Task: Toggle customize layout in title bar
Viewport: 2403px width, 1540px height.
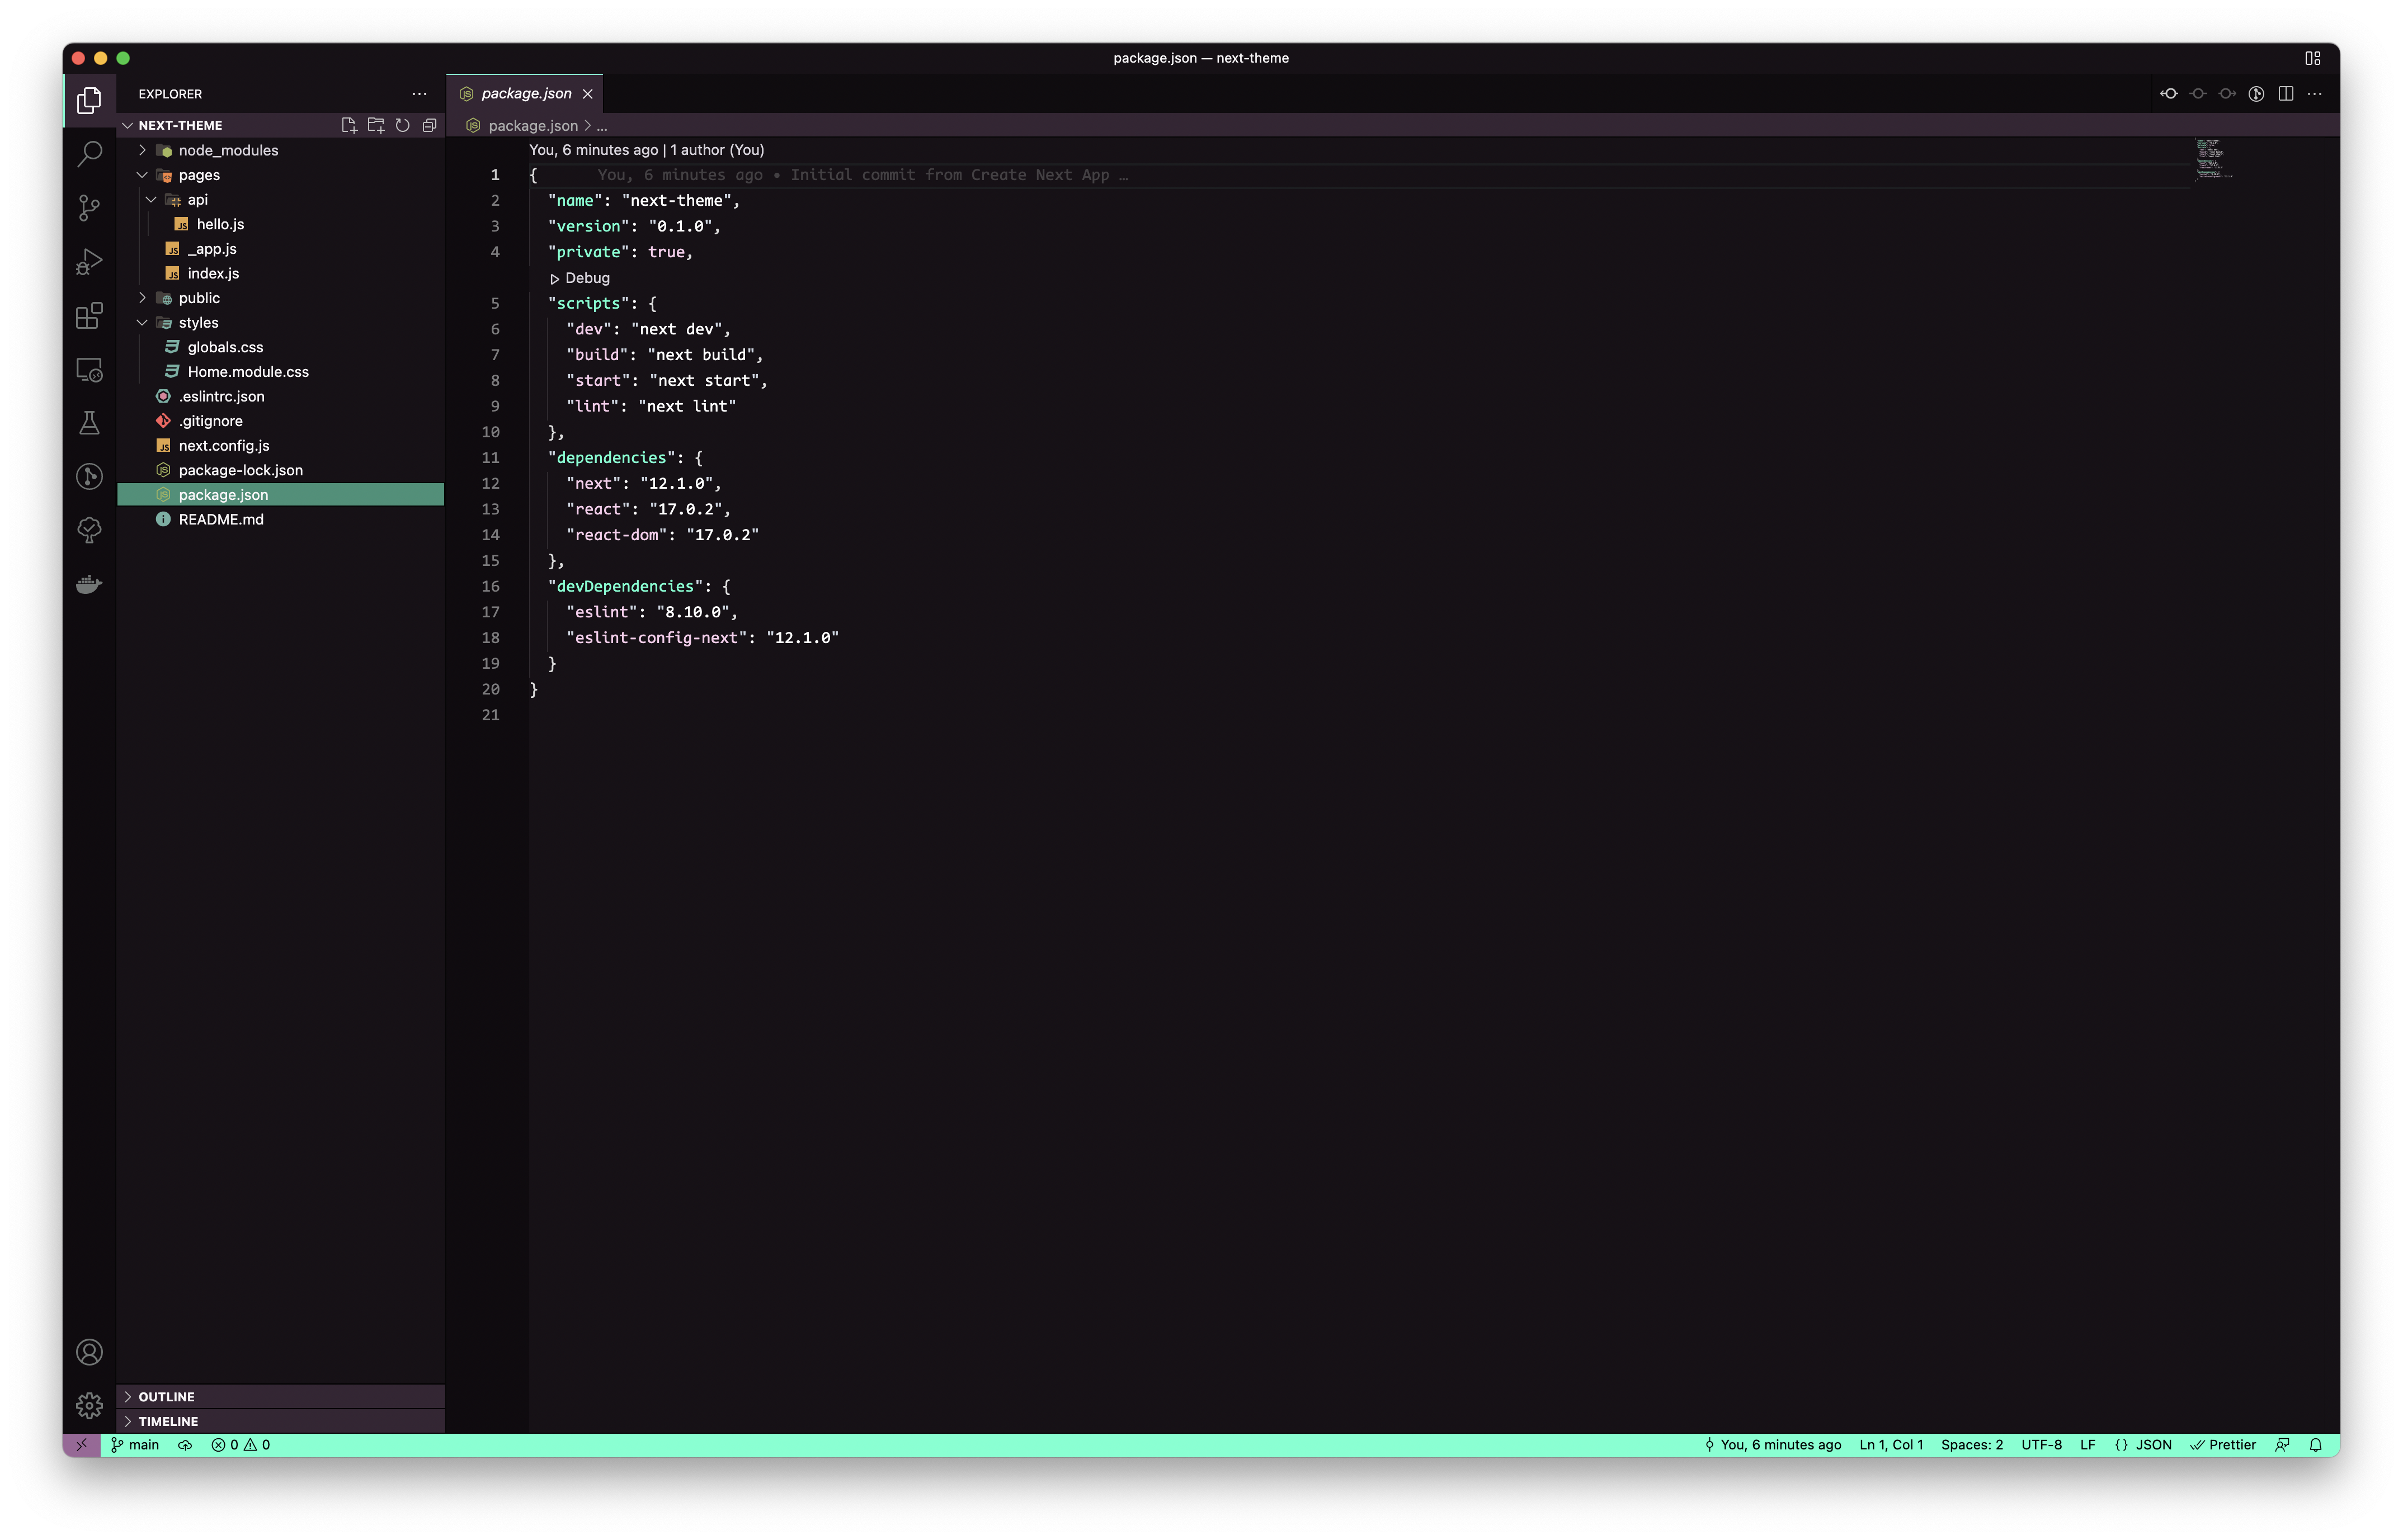Action: [2312, 58]
